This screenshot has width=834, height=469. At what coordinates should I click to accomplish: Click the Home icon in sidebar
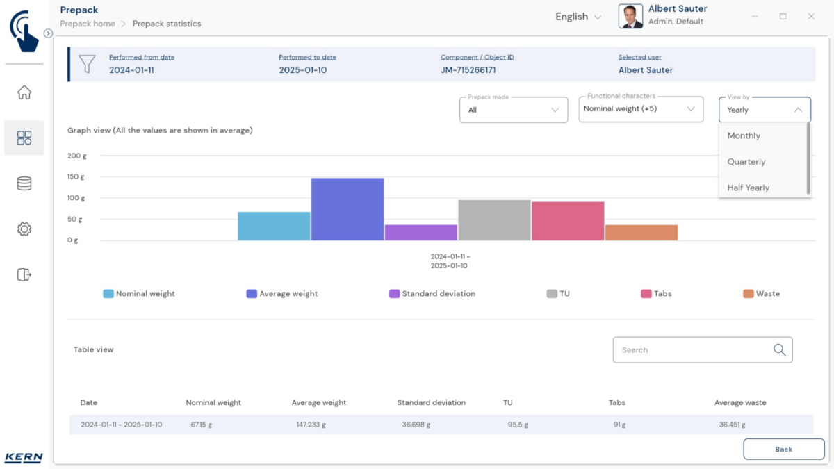coord(24,92)
